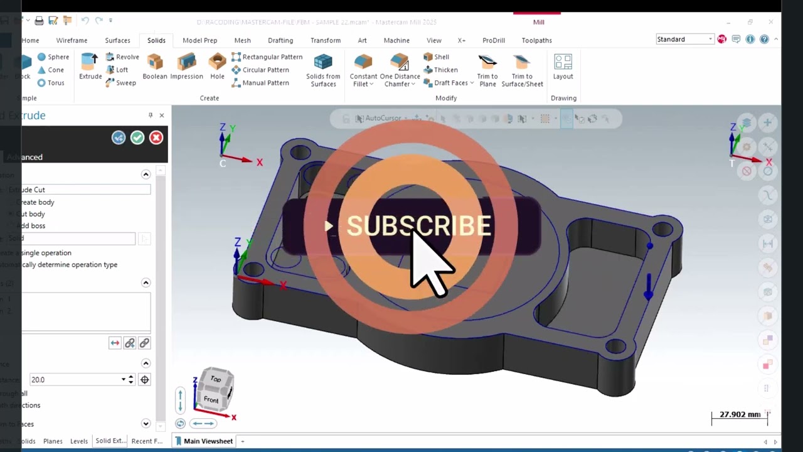Screen dimensions: 803x452
Task: Click Solids from Surfaces
Action: tap(323, 70)
